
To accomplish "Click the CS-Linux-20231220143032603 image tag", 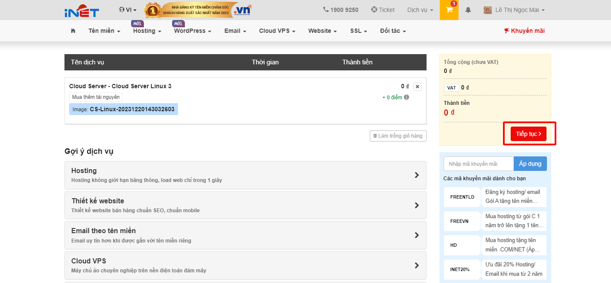I will coord(123,109).
